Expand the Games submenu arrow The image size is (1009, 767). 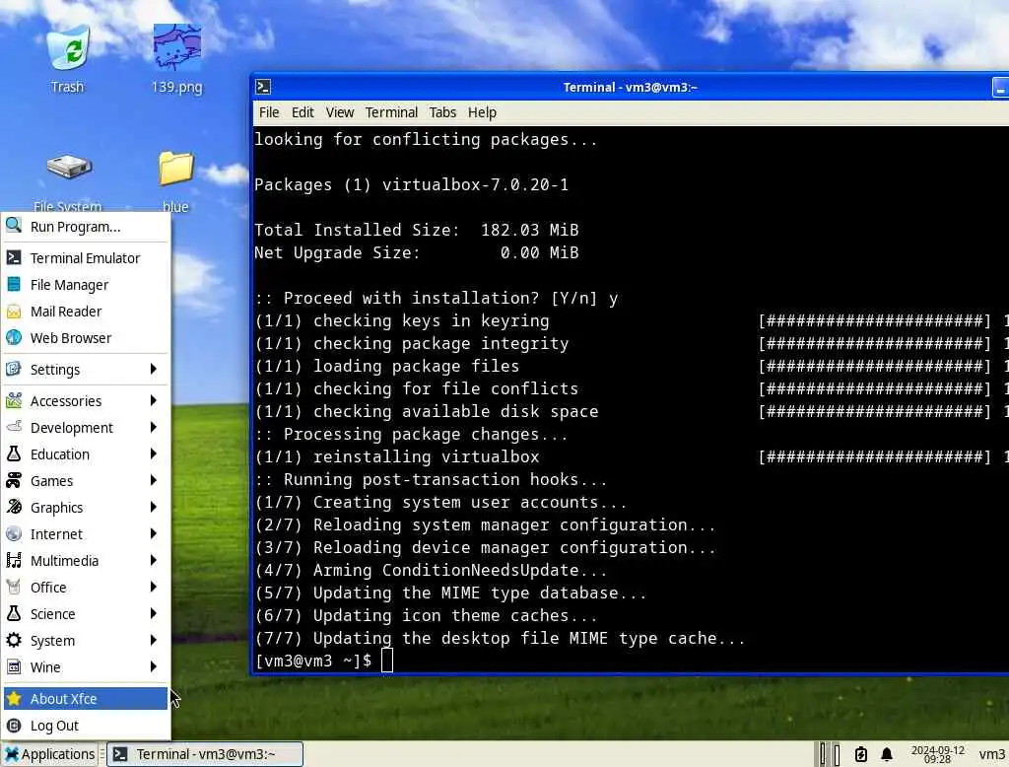tap(153, 480)
